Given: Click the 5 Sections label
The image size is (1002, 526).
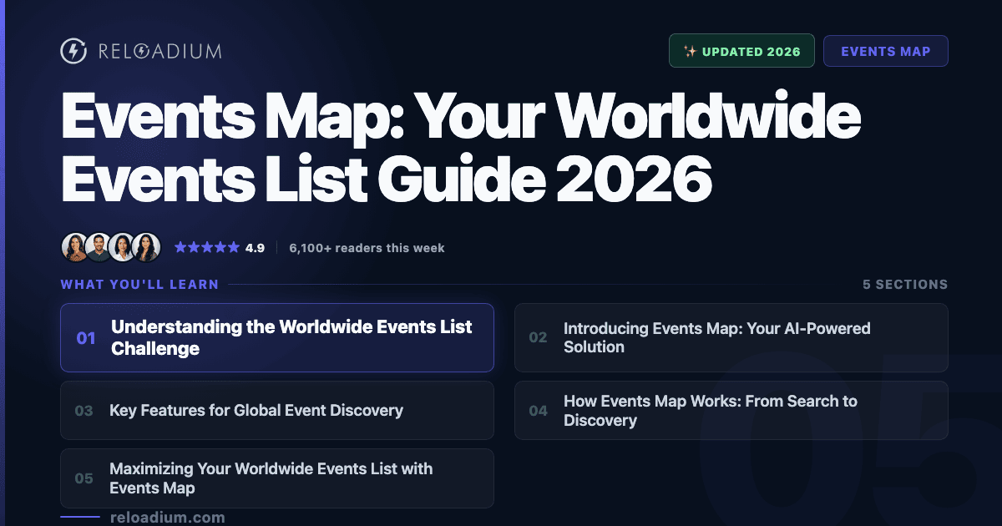Looking at the screenshot, I should pos(905,285).
